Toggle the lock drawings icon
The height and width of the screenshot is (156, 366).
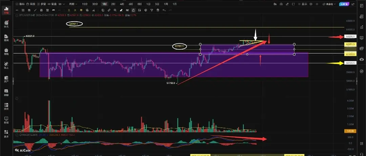(133, 10)
